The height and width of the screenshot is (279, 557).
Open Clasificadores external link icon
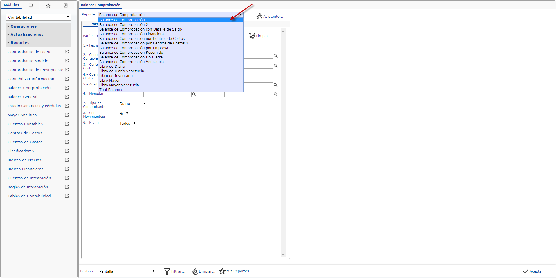[67, 151]
